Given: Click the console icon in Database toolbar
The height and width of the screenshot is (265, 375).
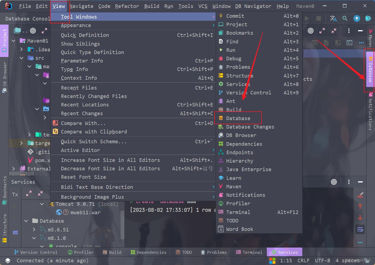Looking at the screenshot, I should (349, 43).
